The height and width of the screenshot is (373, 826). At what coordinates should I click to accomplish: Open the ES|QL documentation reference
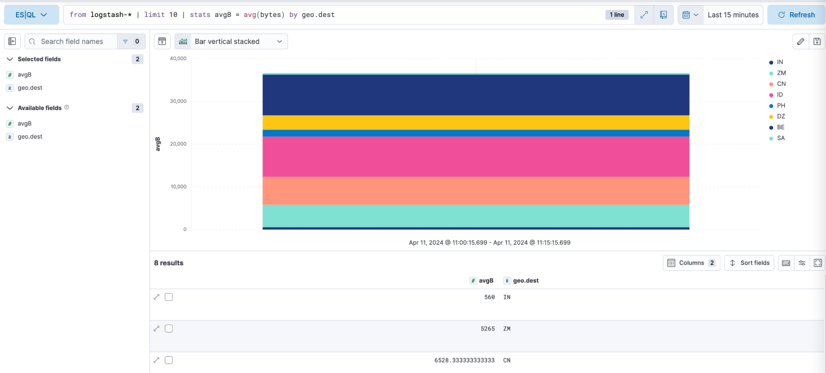(663, 14)
